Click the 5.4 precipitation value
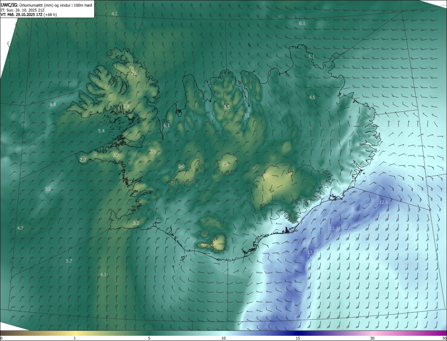447x341 pixels. pos(101,131)
